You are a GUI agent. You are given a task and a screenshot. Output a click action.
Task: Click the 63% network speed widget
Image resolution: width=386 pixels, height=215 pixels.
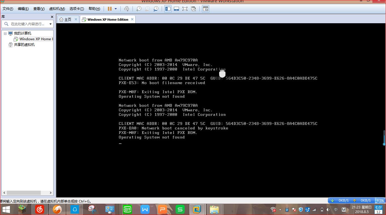(x=380, y=200)
